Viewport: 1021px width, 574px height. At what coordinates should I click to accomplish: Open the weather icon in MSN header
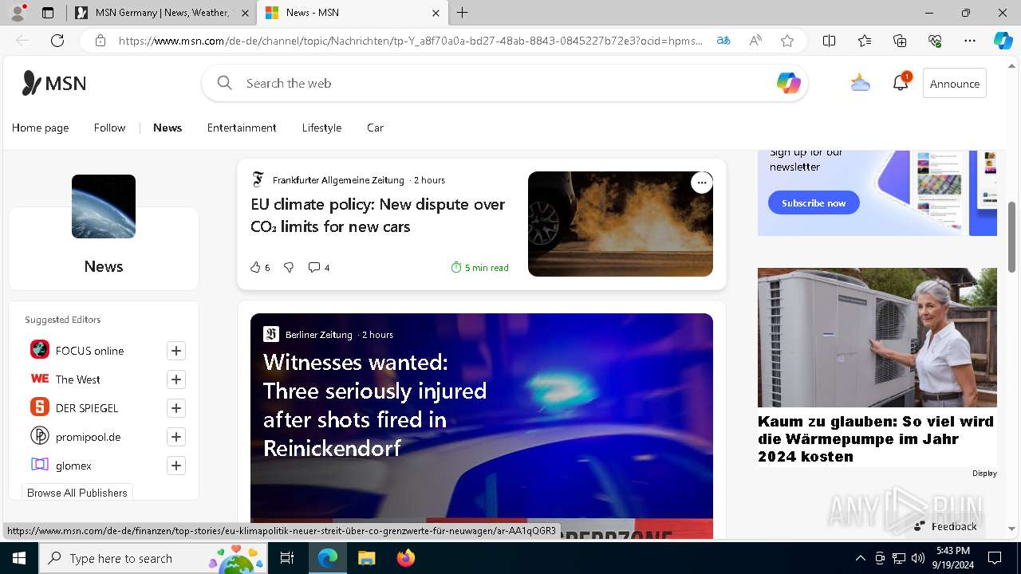pyautogui.click(x=860, y=82)
